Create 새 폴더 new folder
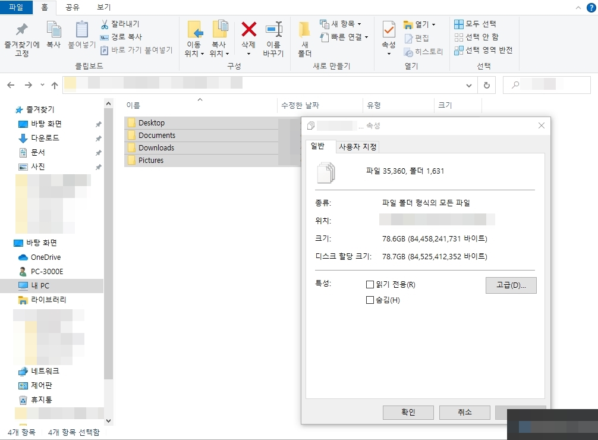 pyautogui.click(x=305, y=39)
